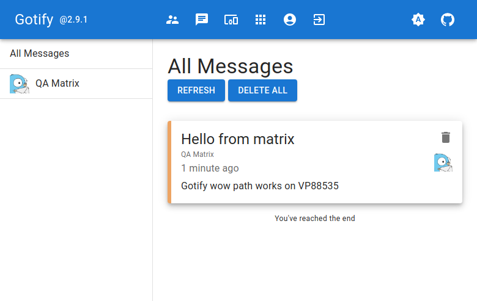Click the REFRESH button

(x=196, y=90)
